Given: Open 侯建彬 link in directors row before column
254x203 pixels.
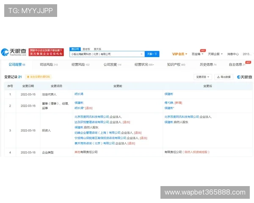Looking at the screenshot, I should click(x=79, y=103).
